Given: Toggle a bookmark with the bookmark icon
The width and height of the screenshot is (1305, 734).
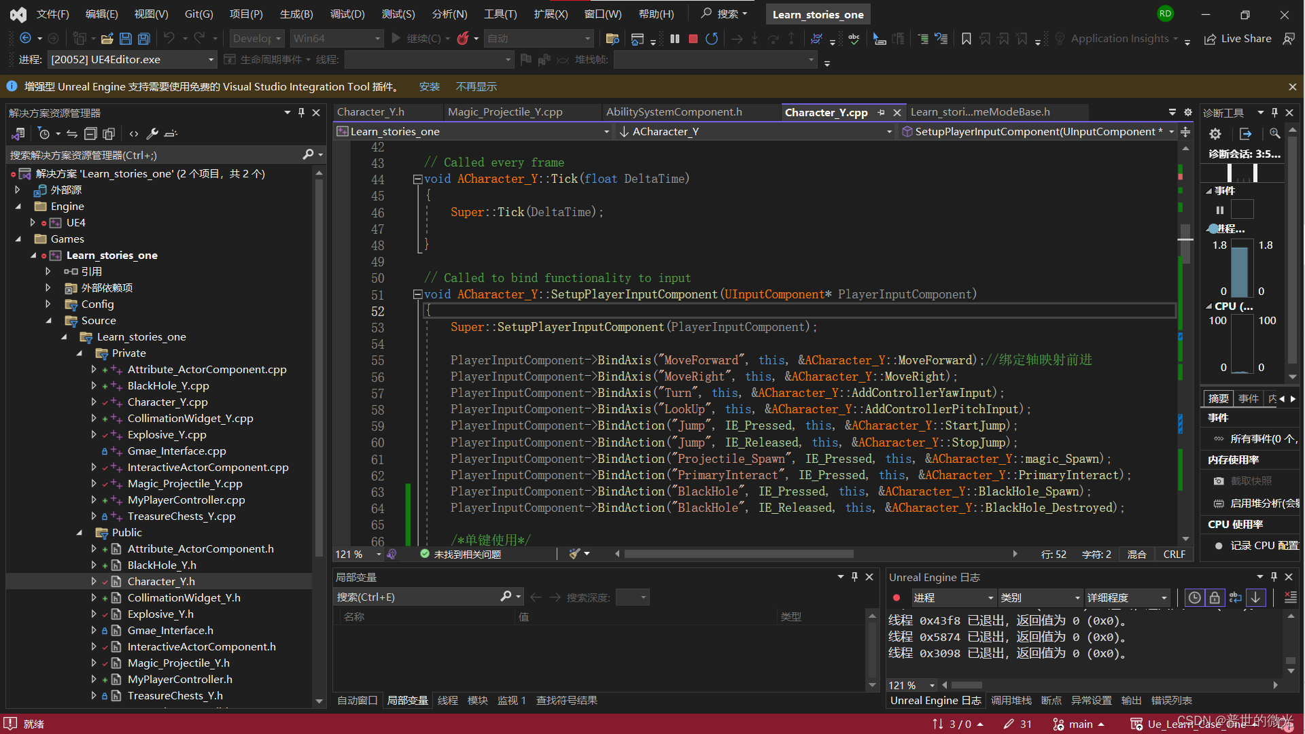Looking at the screenshot, I should click(x=966, y=39).
